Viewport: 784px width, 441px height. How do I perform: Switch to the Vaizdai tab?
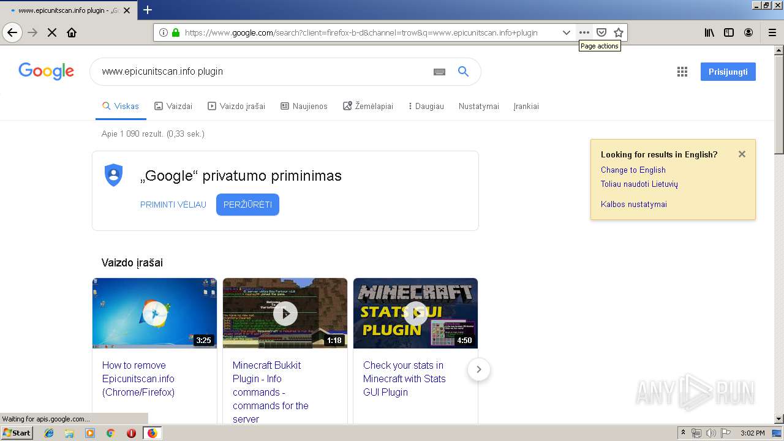(x=173, y=106)
